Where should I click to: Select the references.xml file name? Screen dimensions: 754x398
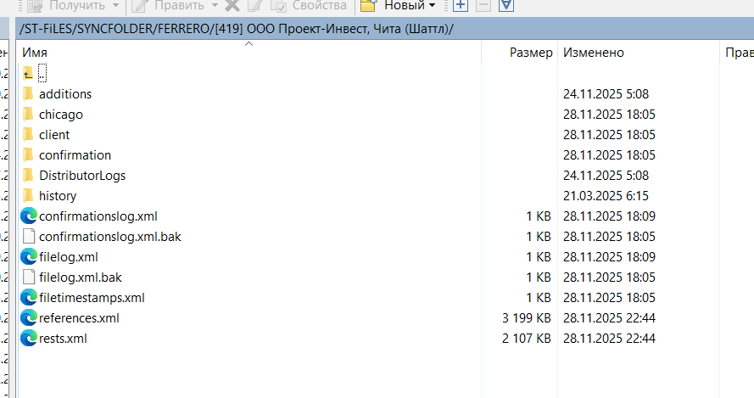(79, 318)
